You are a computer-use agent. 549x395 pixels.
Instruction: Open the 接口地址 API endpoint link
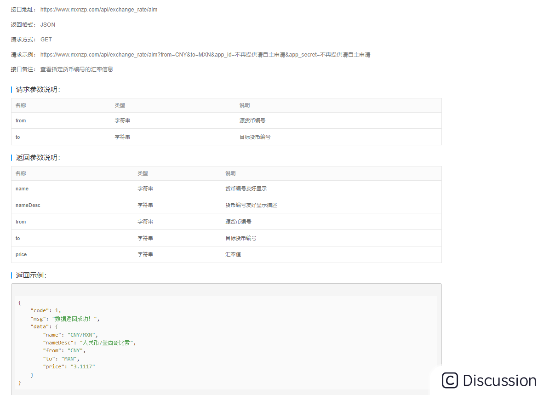click(98, 9)
